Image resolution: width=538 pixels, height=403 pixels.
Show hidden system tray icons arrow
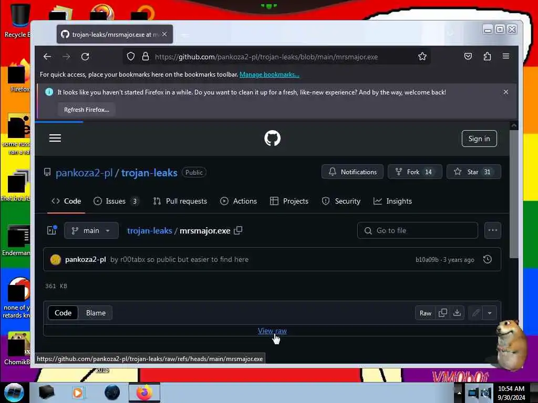[x=459, y=393]
